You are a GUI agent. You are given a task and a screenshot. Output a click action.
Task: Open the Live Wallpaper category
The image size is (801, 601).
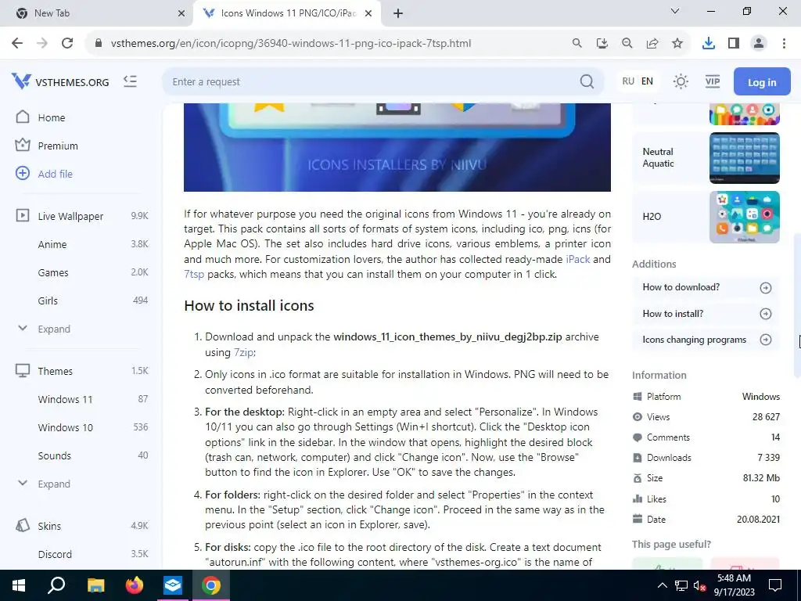(x=70, y=216)
